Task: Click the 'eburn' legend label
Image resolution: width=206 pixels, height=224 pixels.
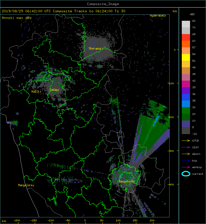Action: click(196, 154)
